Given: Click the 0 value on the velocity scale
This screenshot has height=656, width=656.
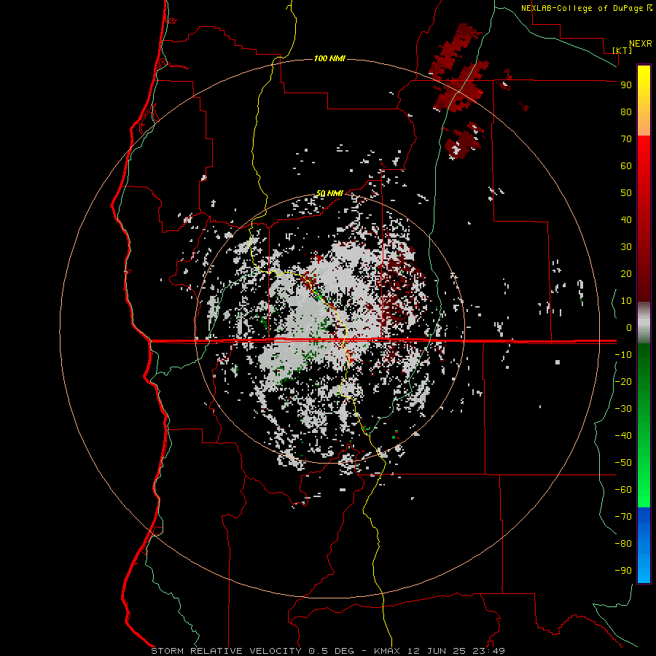Looking at the screenshot, I should [x=629, y=327].
